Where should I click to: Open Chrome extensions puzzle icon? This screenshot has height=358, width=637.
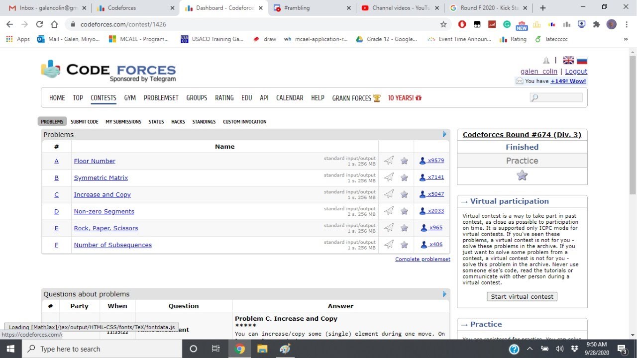point(596,24)
